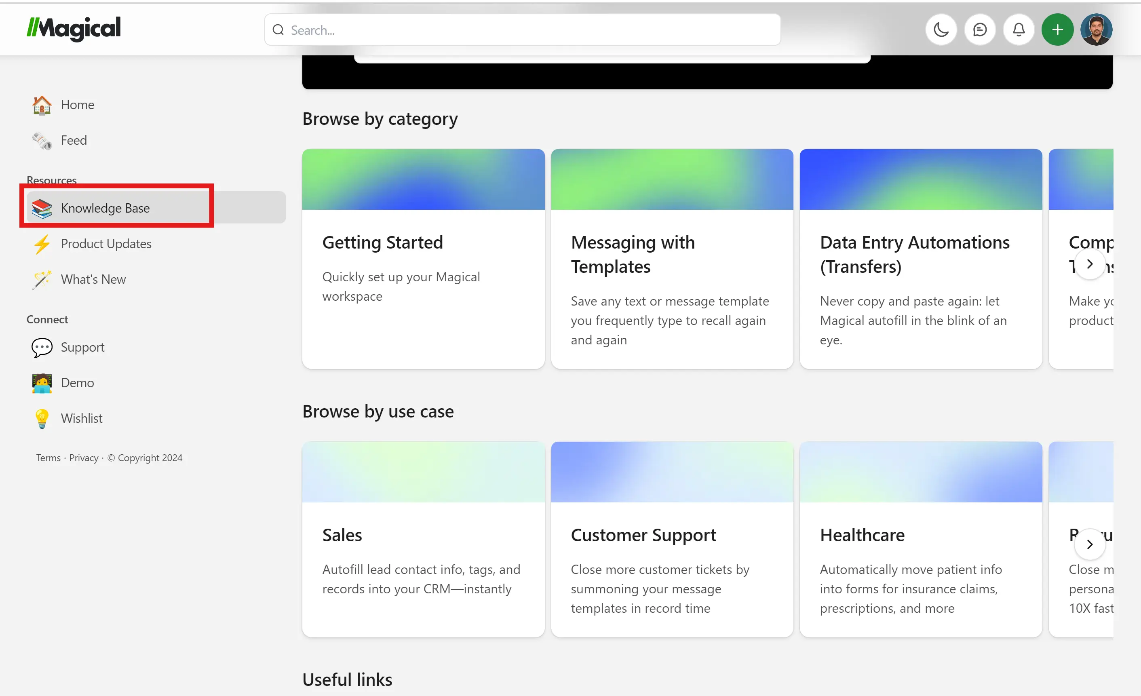1141x696 pixels.
Task: Click the Terms footer link
Action: pyautogui.click(x=48, y=458)
